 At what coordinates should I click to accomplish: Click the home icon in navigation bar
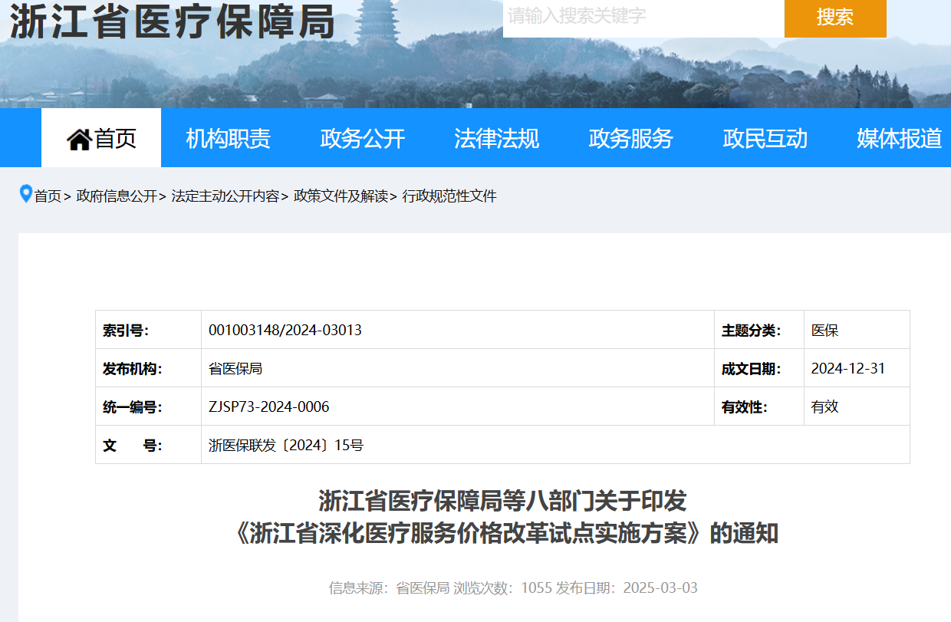coord(79,139)
